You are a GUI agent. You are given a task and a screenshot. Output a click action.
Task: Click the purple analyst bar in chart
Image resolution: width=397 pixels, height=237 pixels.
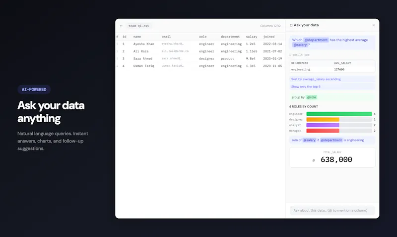point(323,125)
